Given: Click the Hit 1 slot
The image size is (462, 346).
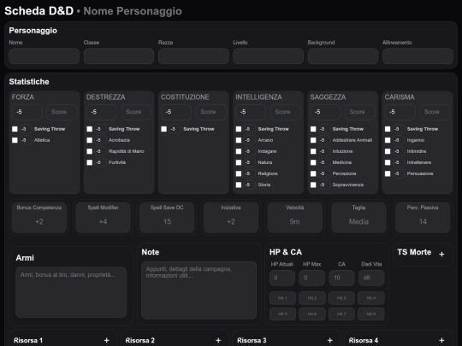Looking at the screenshot, I should click(x=282, y=298).
